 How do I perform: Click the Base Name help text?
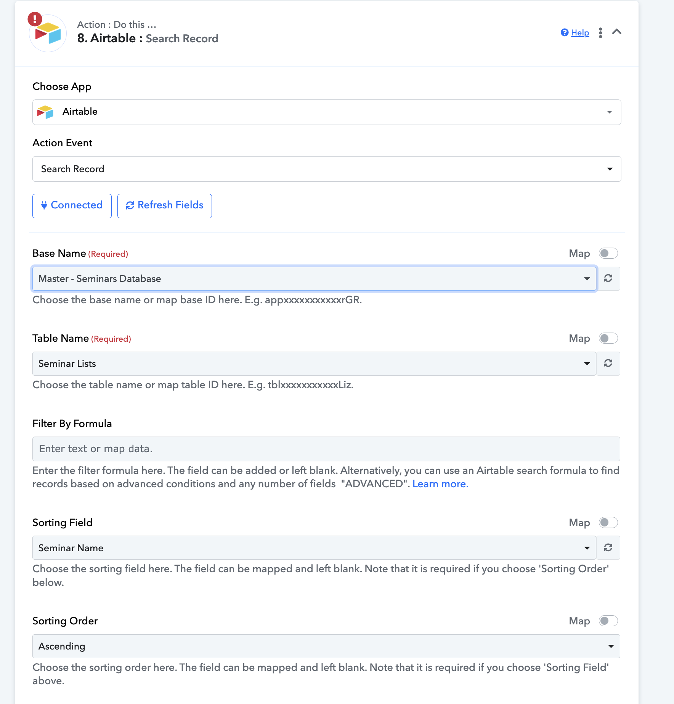(197, 300)
